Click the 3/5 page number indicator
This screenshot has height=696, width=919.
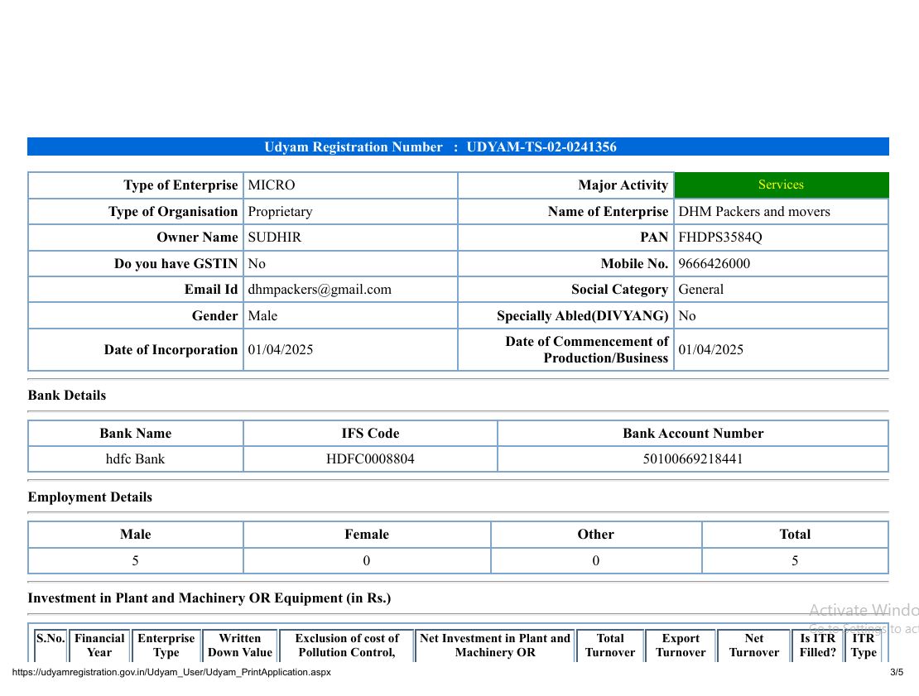[x=897, y=672]
